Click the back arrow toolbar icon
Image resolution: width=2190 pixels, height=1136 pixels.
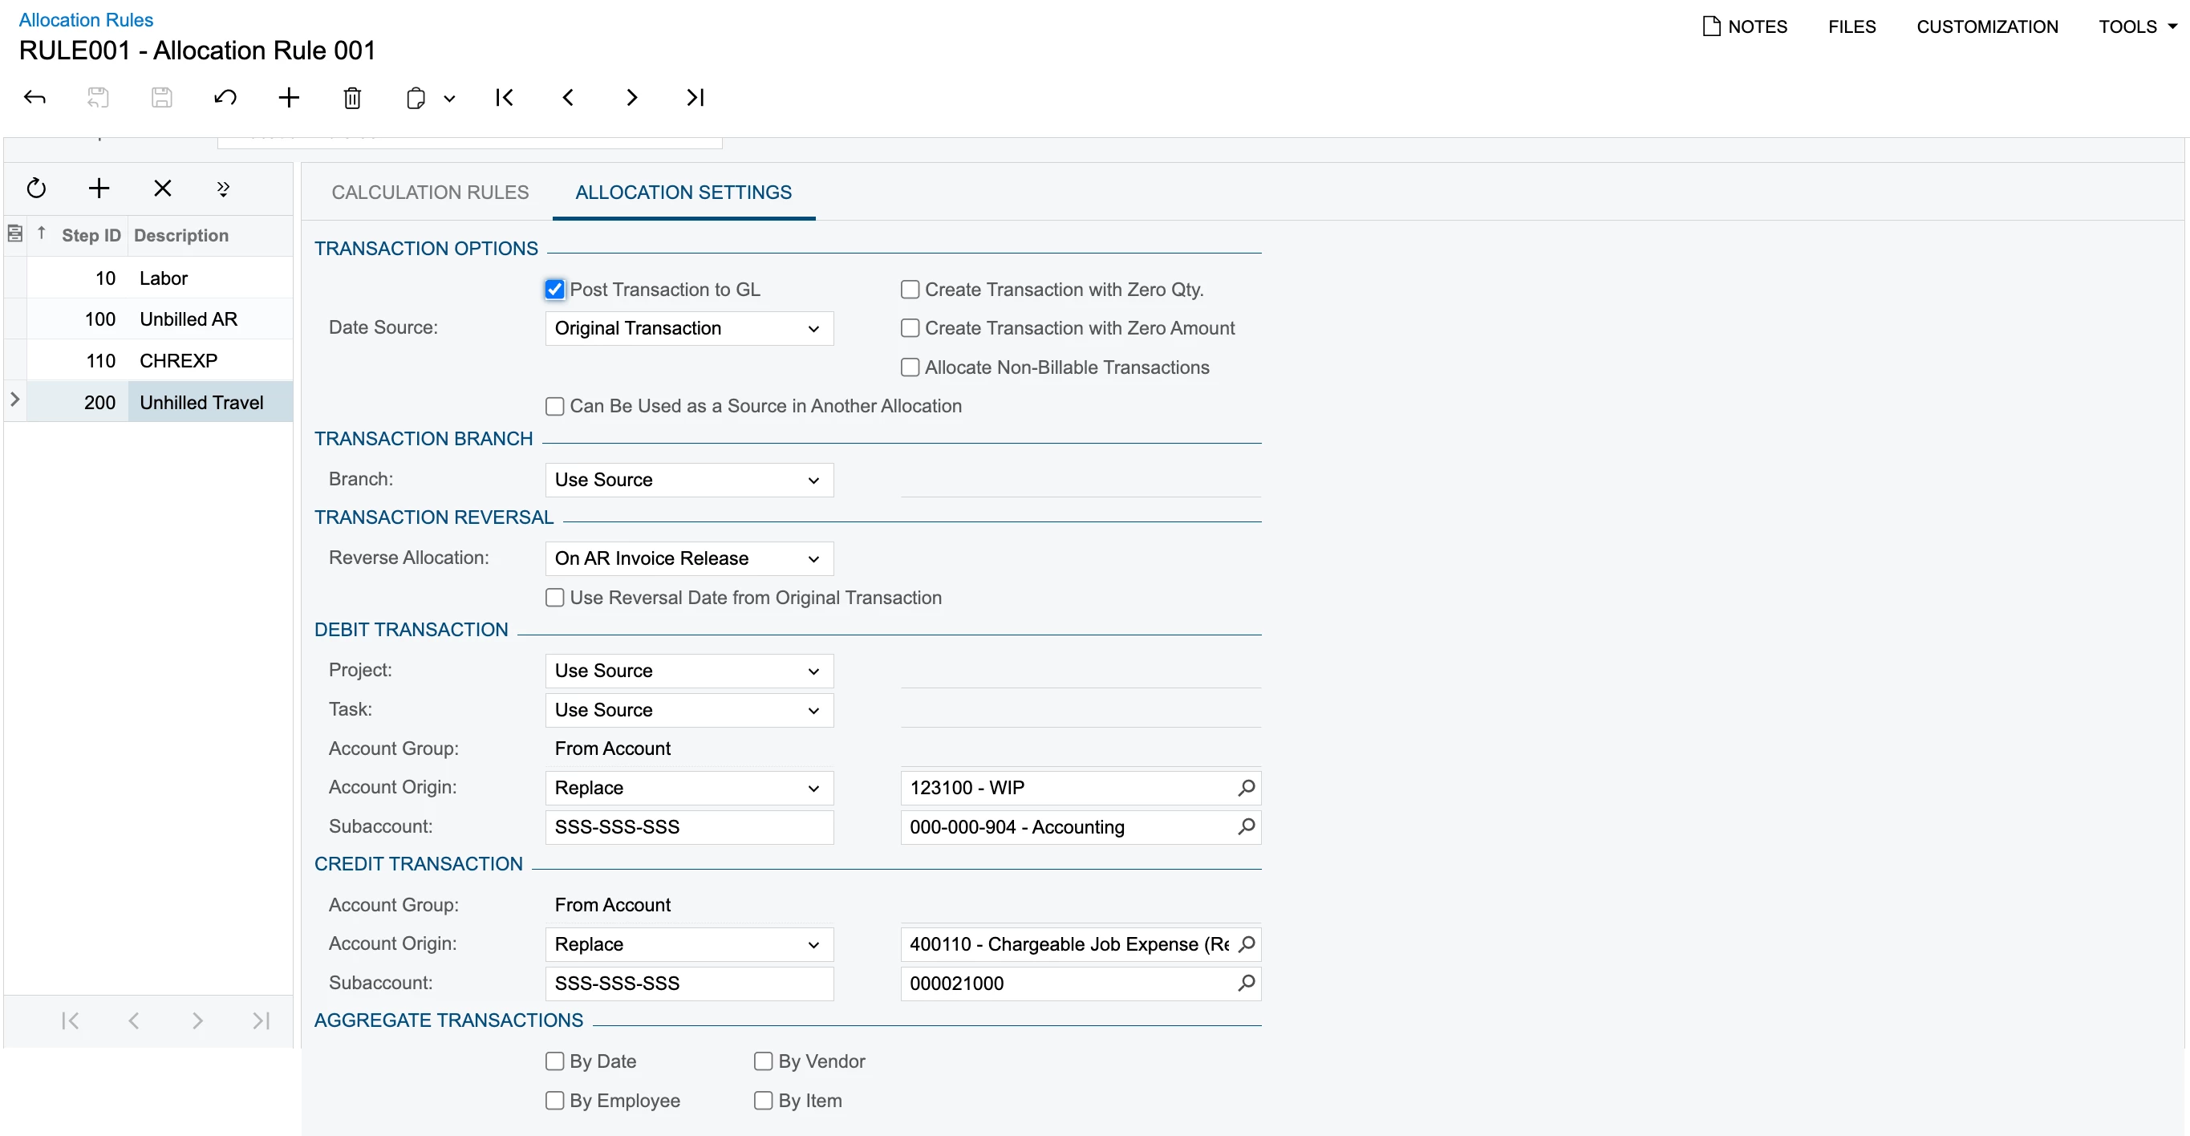(34, 98)
